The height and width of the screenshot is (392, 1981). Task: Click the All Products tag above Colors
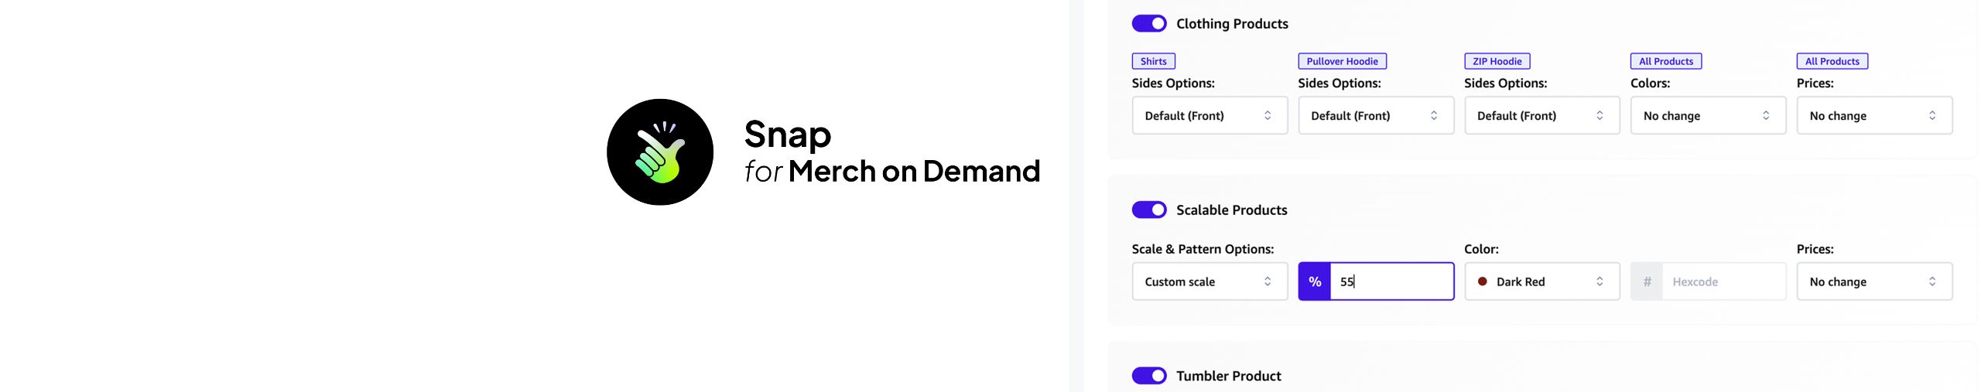1665,61
